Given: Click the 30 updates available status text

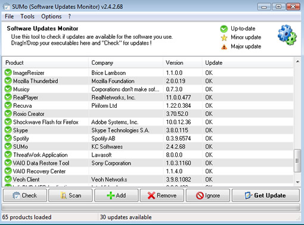Looking at the screenshot, I should coord(126,217).
